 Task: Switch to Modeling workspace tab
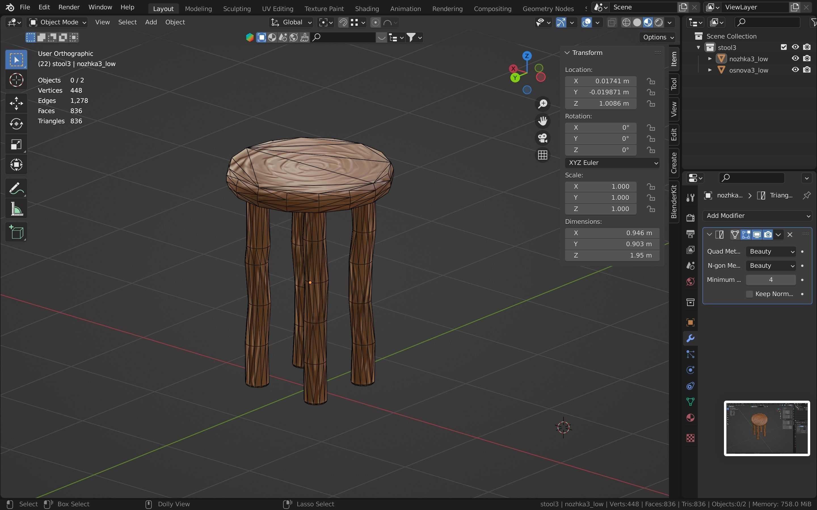click(198, 8)
